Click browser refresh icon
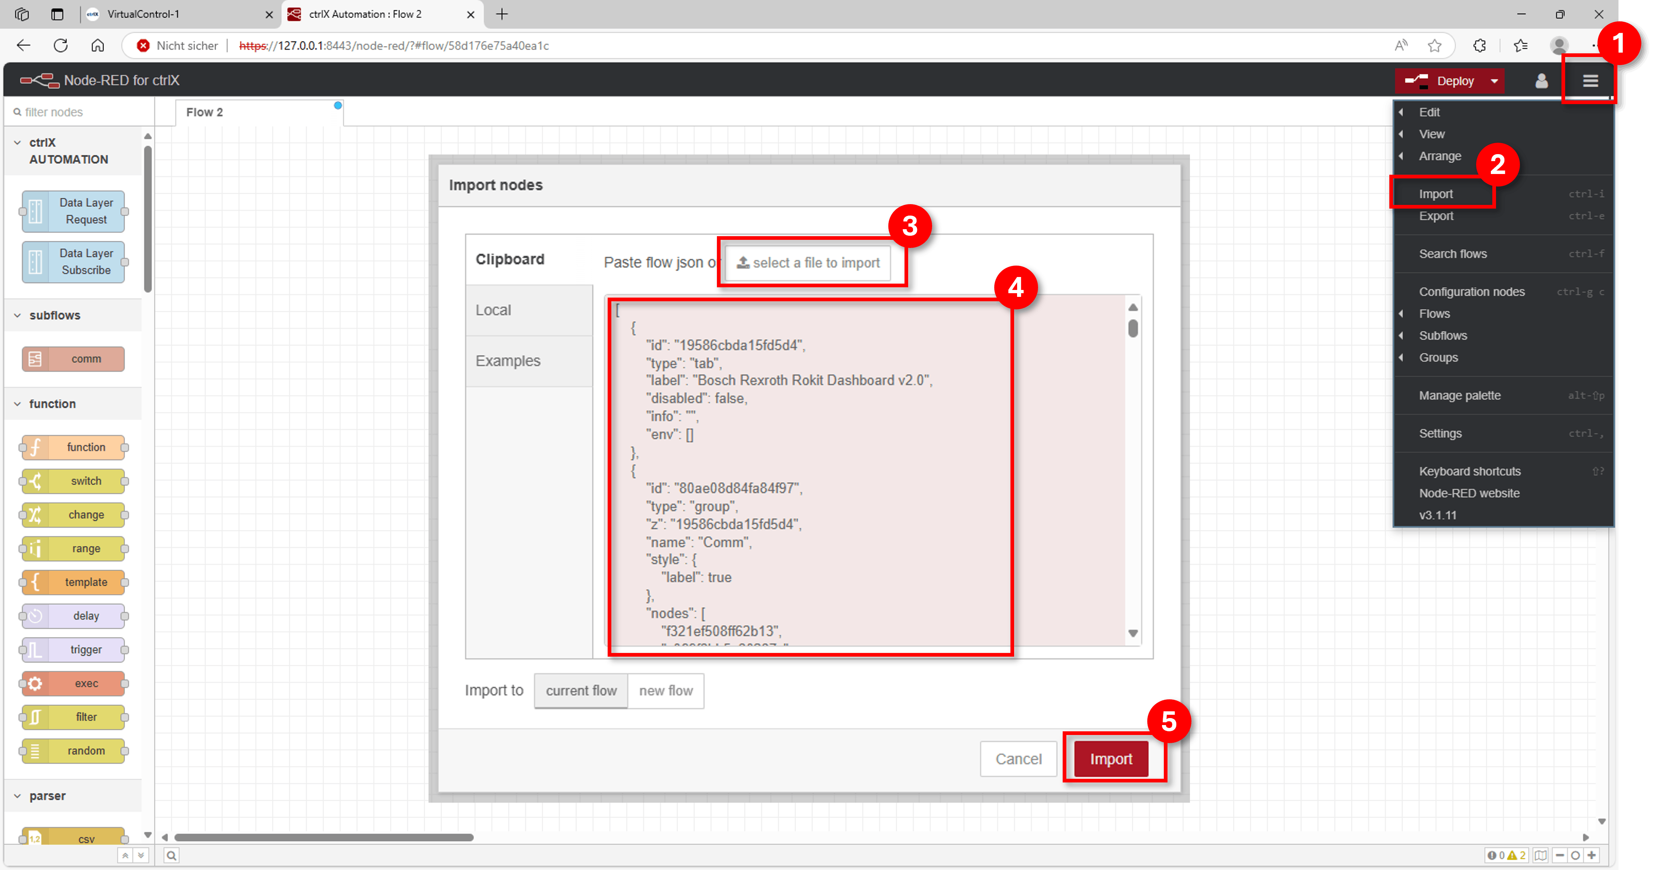 [60, 45]
